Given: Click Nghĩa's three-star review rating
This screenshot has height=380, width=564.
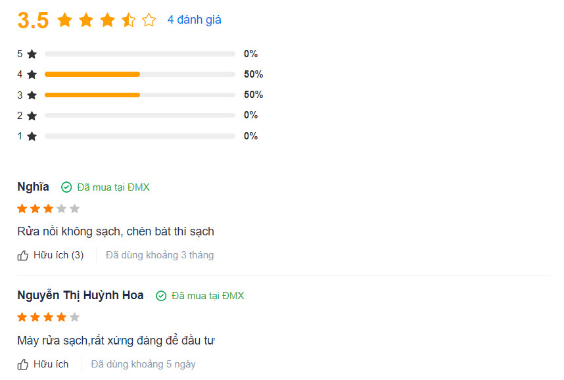Looking at the screenshot, I should pyautogui.click(x=48, y=208).
